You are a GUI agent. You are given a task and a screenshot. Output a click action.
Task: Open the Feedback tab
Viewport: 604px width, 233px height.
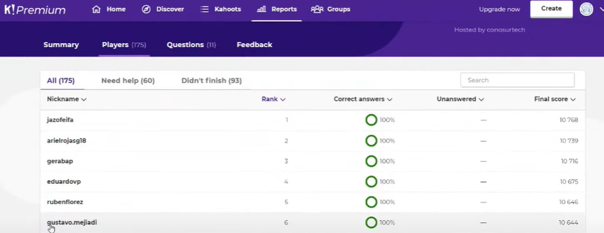[254, 44]
